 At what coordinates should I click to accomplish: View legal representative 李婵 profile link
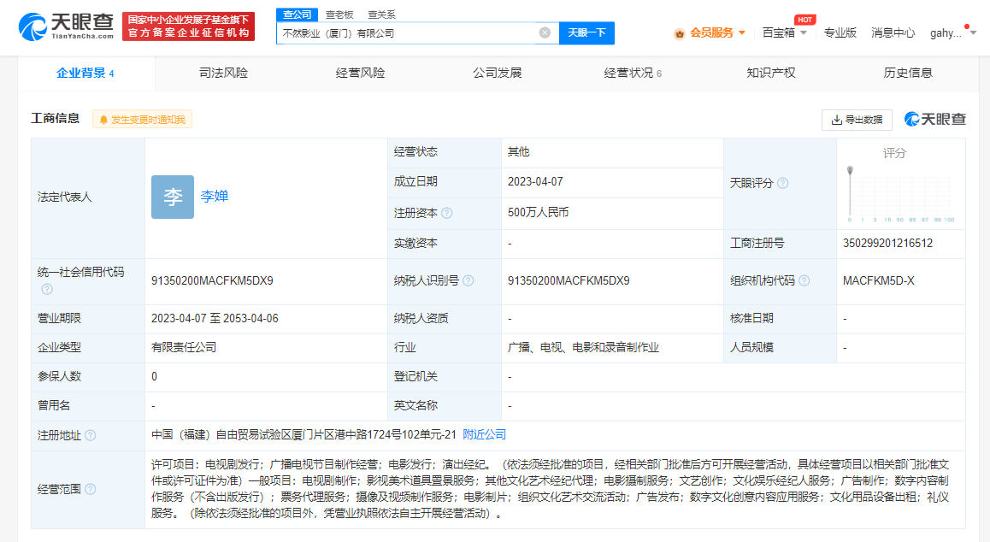[213, 196]
